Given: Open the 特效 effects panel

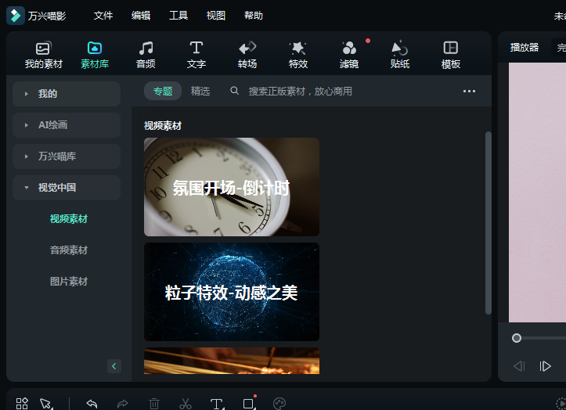Looking at the screenshot, I should (x=298, y=56).
